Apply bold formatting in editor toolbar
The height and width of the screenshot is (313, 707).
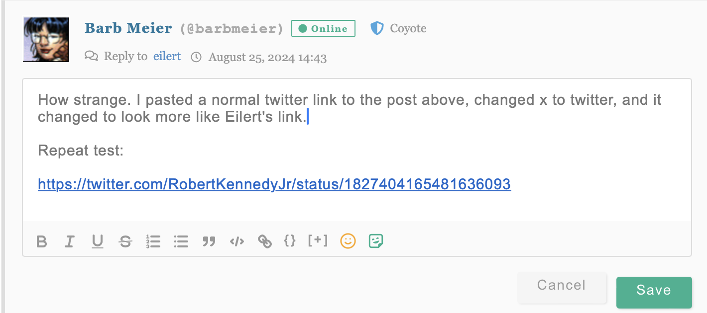[x=42, y=242]
